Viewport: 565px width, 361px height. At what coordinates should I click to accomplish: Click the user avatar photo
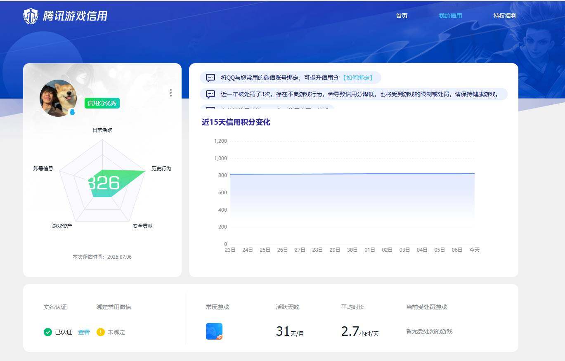pos(58,98)
